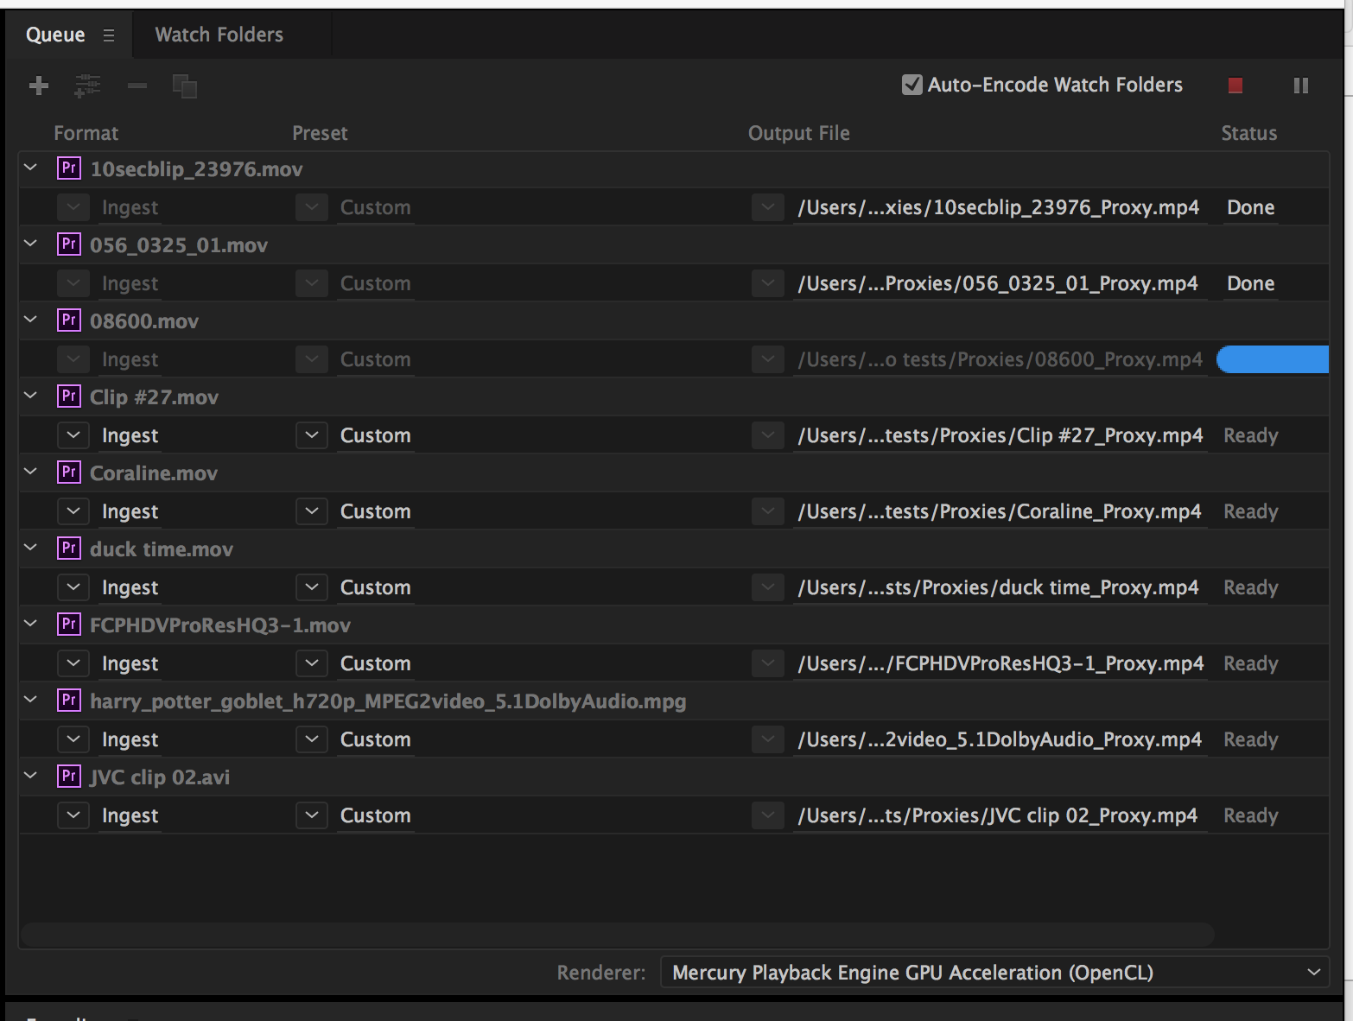Select the Queue tab

[55, 35]
